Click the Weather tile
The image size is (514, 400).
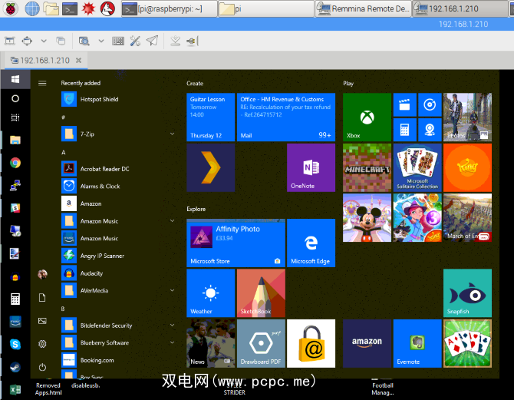(x=210, y=293)
